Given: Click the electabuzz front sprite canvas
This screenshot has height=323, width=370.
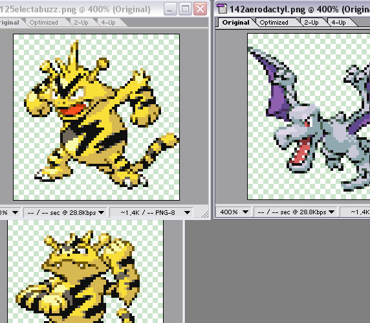Looking at the screenshot, I should click(x=96, y=117).
